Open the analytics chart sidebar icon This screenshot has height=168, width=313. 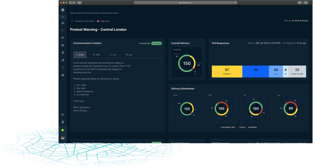click(63, 75)
